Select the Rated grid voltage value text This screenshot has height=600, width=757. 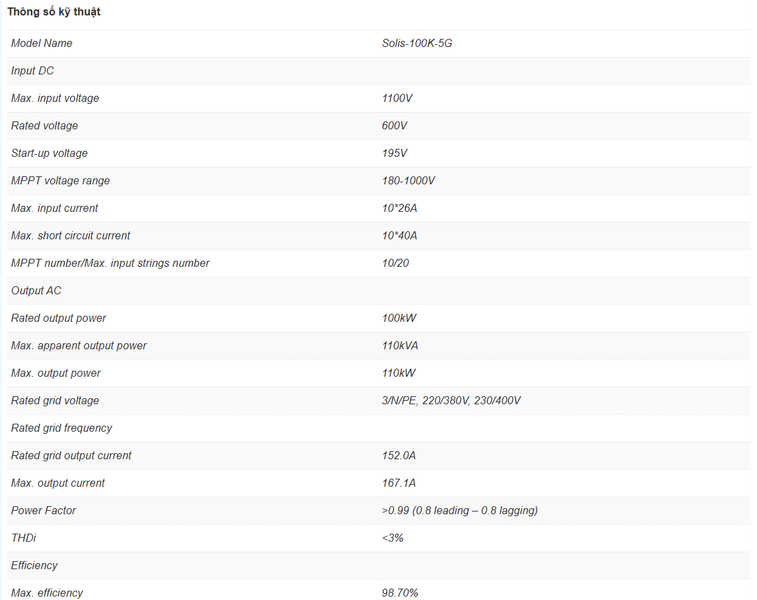[x=452, y=401]
